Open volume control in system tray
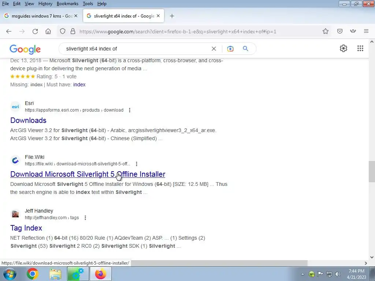 (338, 274)
